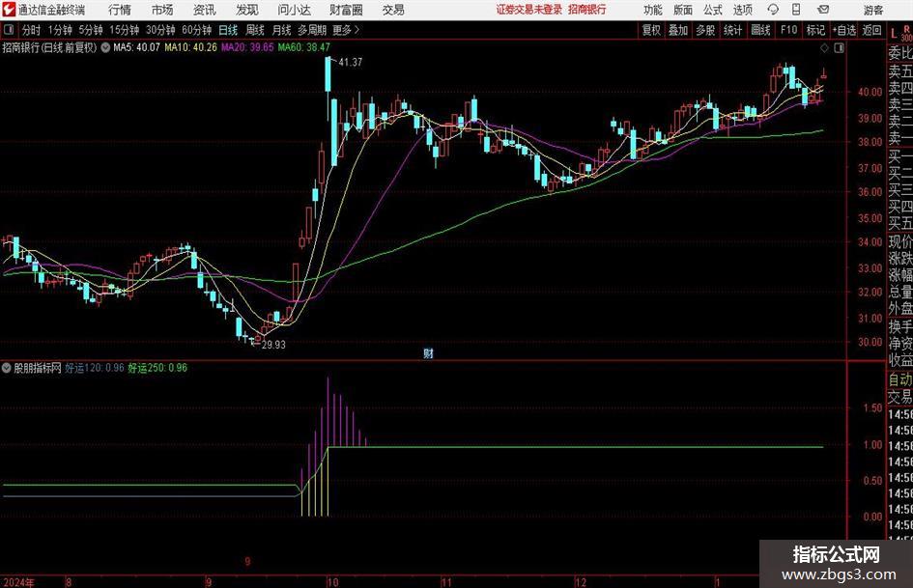Switch to 多周期 multi-period view
Screen dimensions: 913x588
pyautogui.click(x=312, y=30)
